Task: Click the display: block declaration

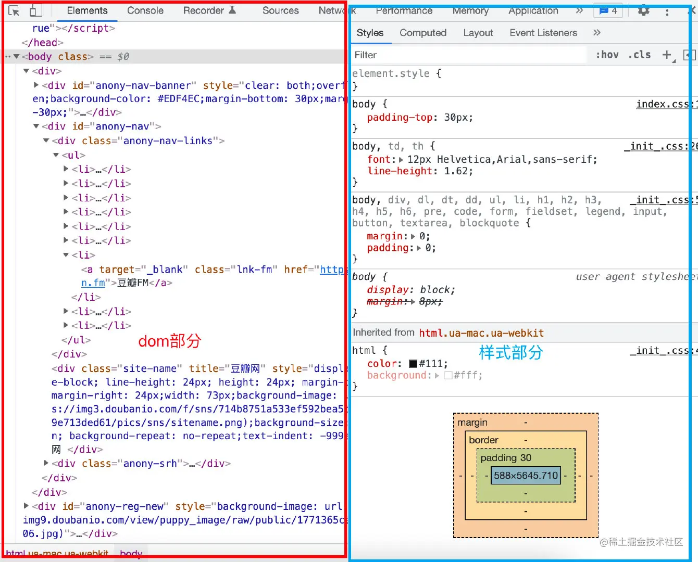Action: pos(411,290)
